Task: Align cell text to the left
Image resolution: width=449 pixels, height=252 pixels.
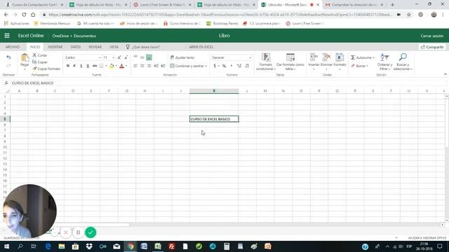Action: [x=135, y=66]
